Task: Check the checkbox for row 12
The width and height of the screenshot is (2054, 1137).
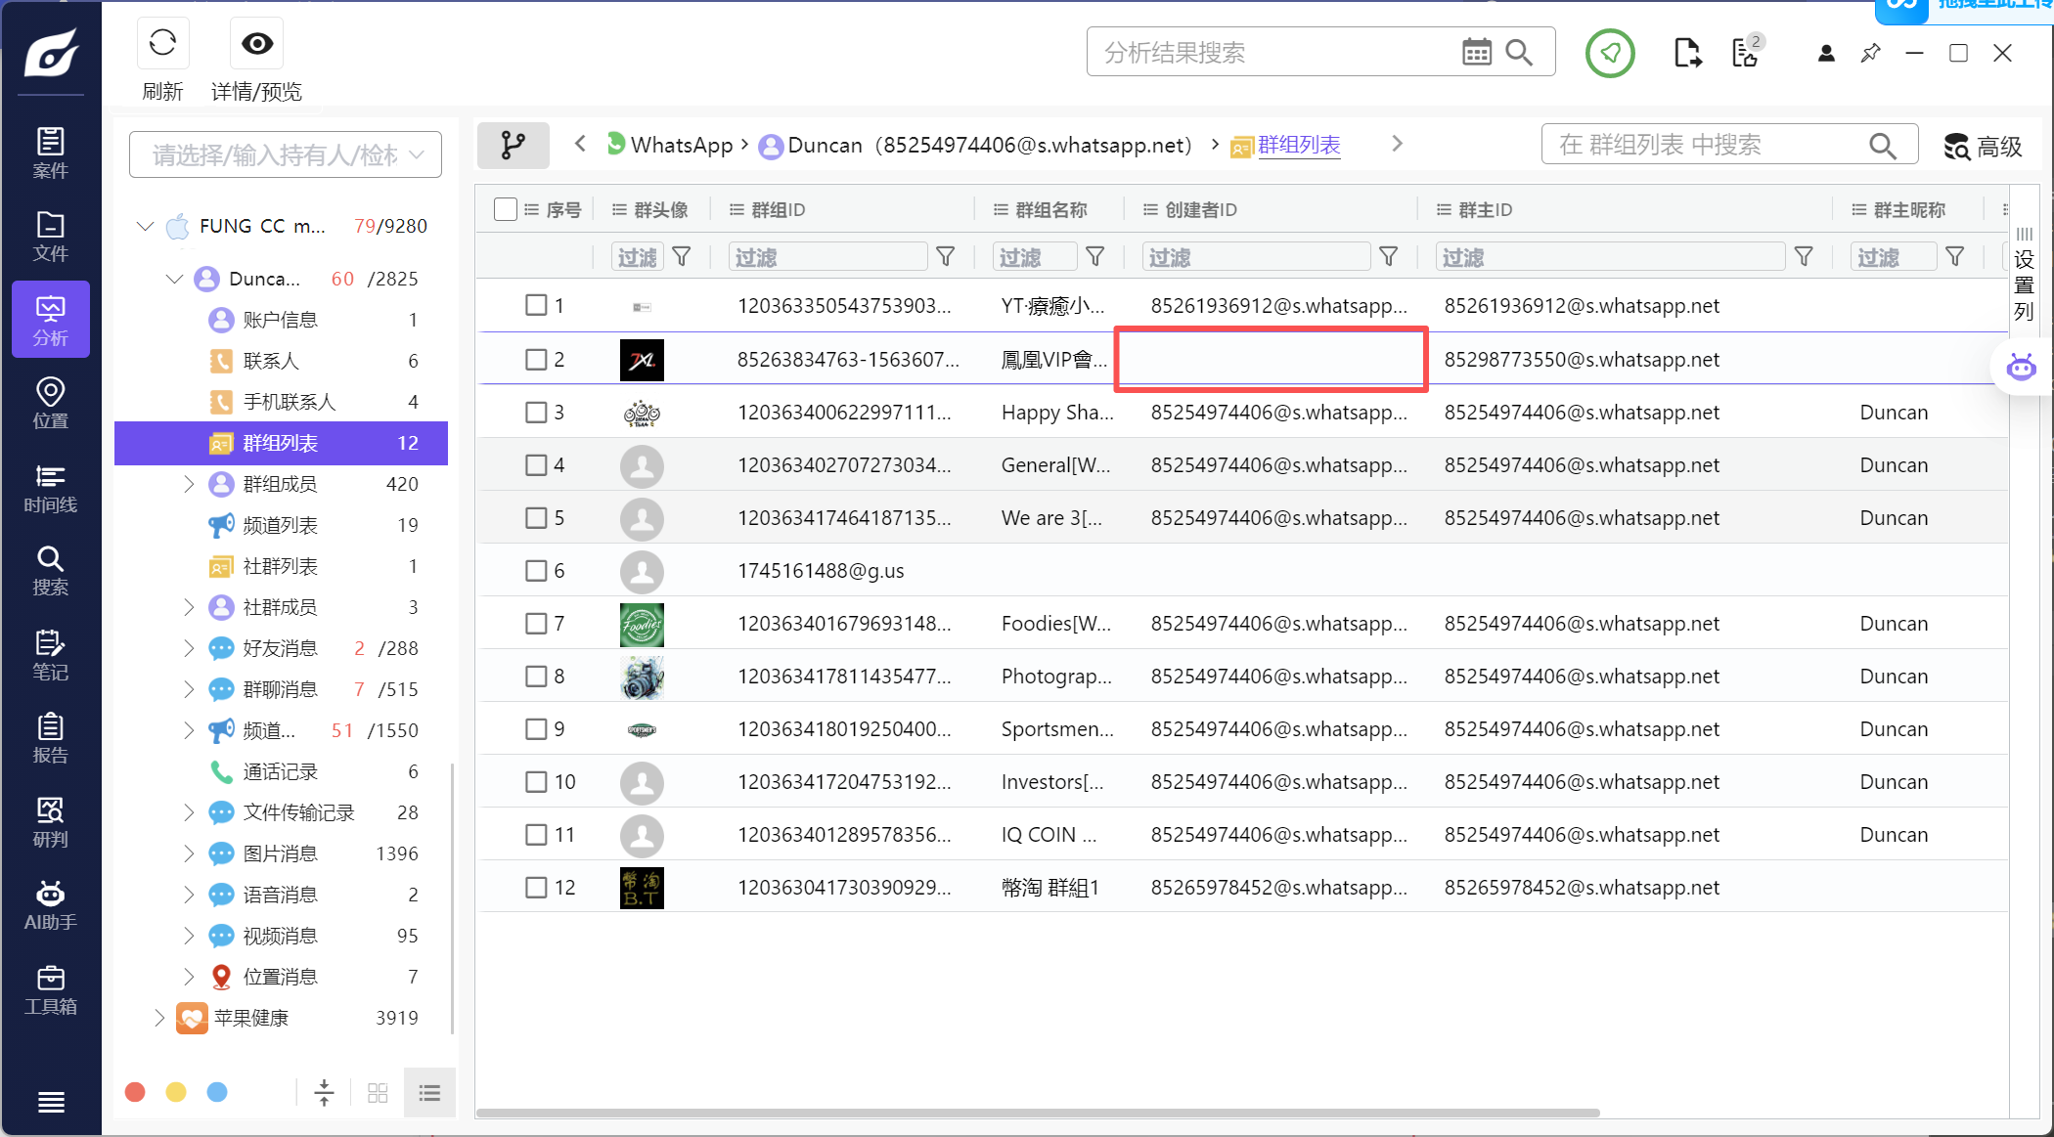Action: pos(536,888)
